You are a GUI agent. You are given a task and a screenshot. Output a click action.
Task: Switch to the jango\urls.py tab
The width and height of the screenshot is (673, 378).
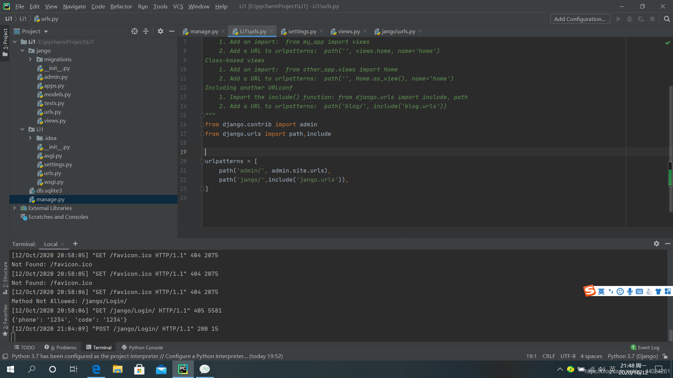[399, 31]
